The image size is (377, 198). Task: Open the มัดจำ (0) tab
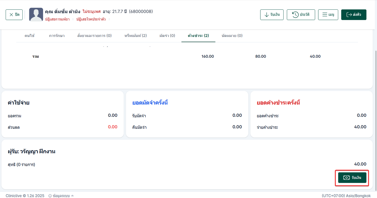[x=167, y=36]
